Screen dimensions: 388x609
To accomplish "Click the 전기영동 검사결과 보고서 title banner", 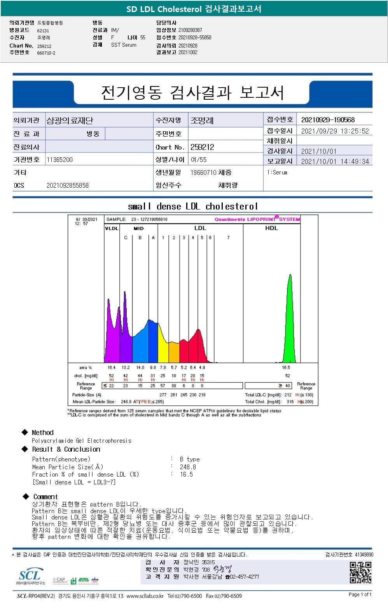I will click(192, 93).
